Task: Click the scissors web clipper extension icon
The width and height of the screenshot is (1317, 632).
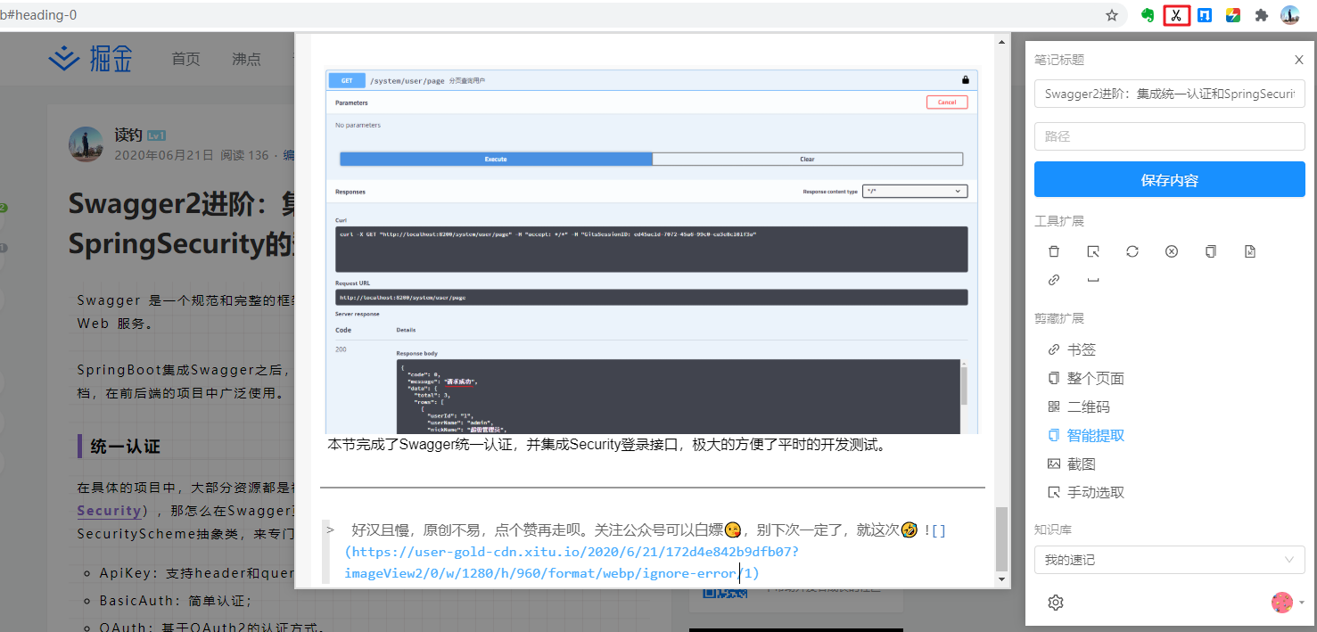Action: [1176, 15]
